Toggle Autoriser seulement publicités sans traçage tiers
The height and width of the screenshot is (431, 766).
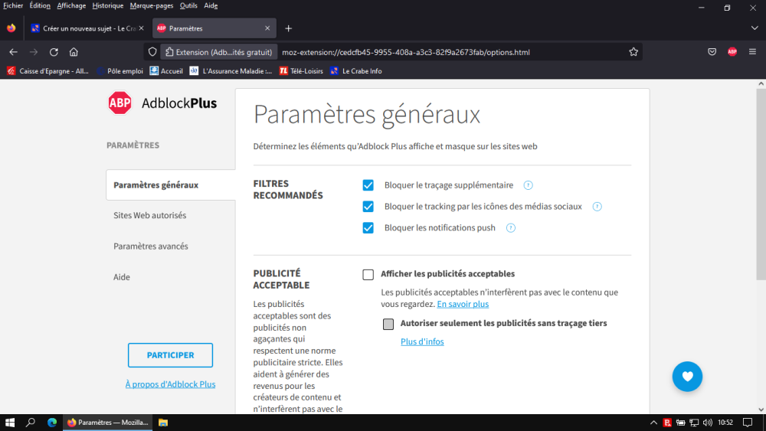click(x=388, y=324)
